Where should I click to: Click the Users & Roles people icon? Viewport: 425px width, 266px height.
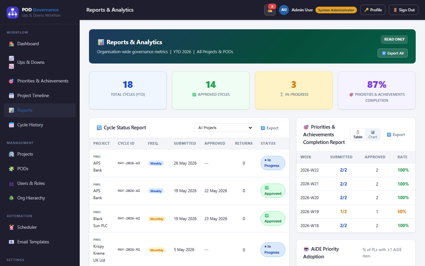pos(11,183)
